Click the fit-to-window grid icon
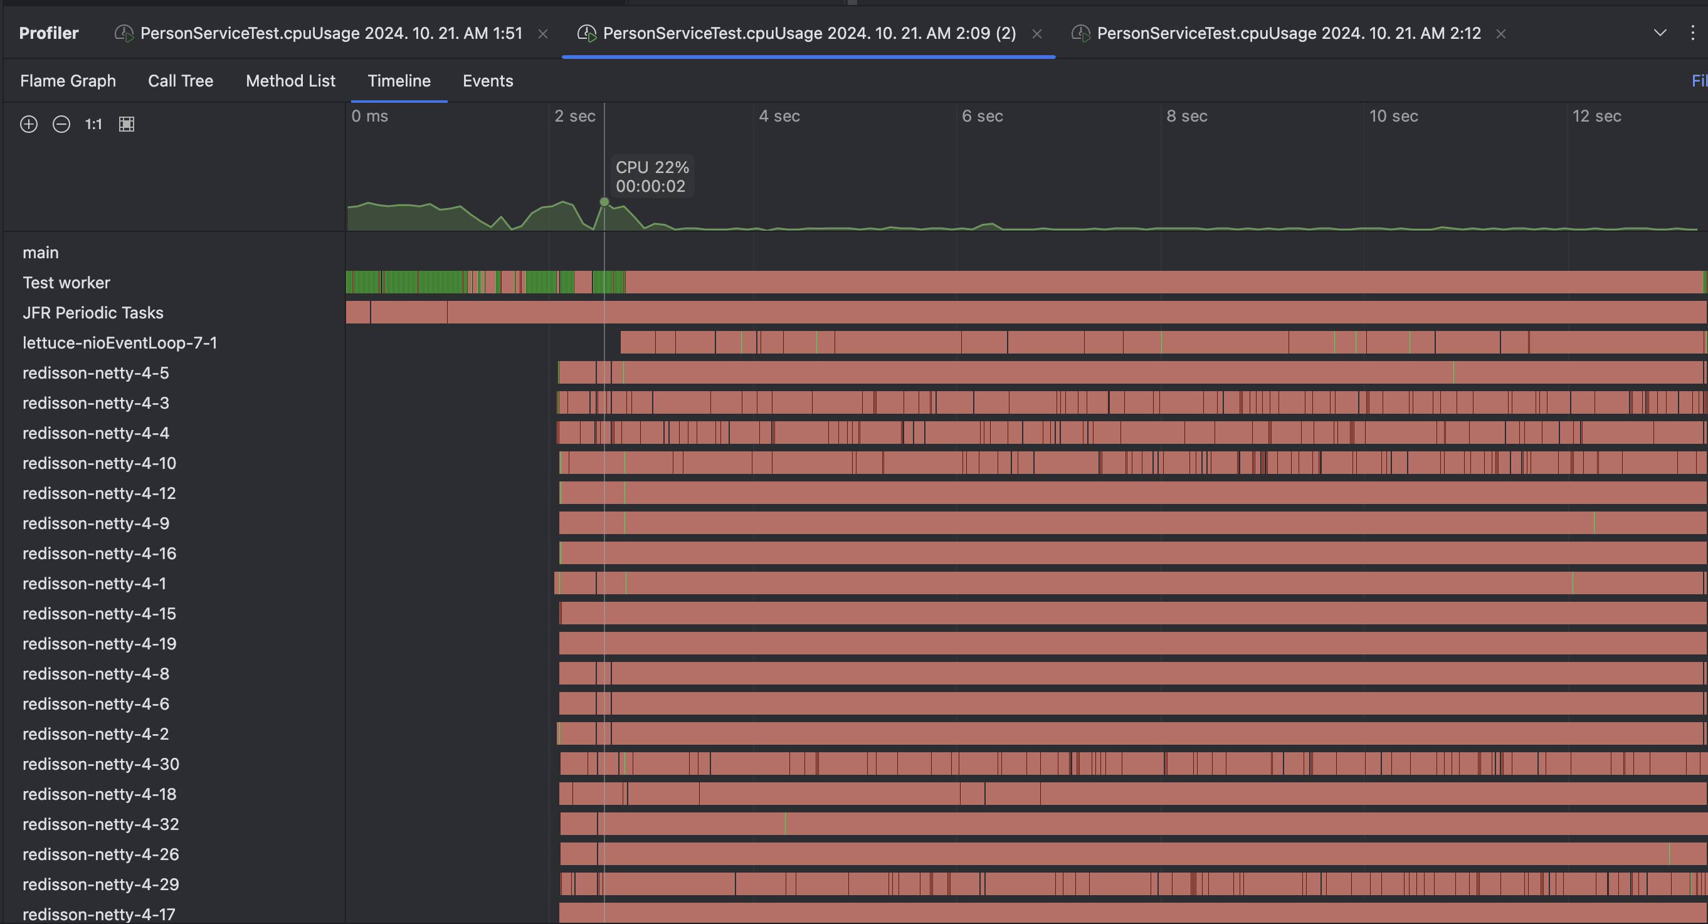 point(127,124)
